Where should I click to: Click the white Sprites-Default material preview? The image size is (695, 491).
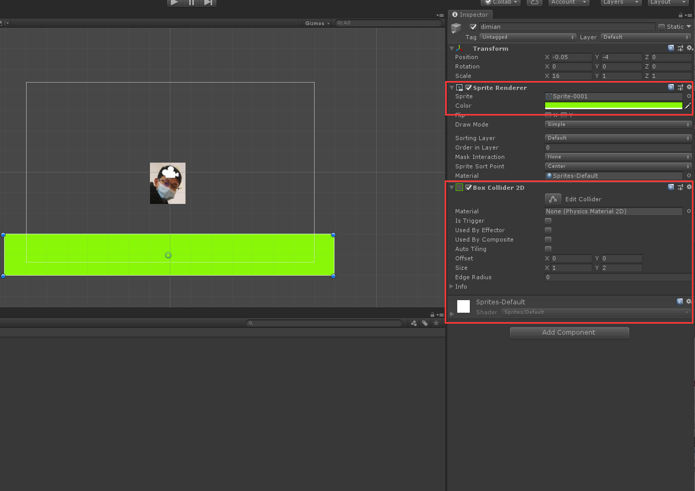coord(464,306)
